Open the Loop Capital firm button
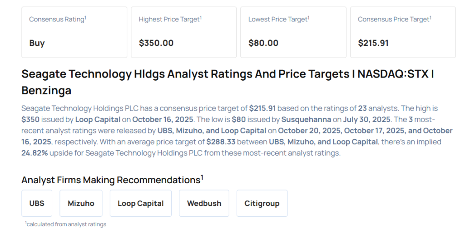This screenshot has width=465, height=244. point(140,203)
